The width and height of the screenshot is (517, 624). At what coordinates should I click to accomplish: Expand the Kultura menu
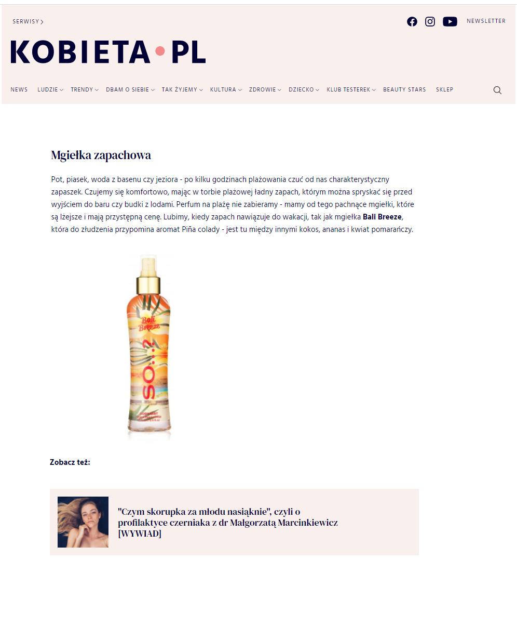click(x=226, y=90)
